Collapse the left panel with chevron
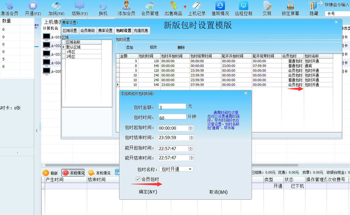 tap(37, 131)
